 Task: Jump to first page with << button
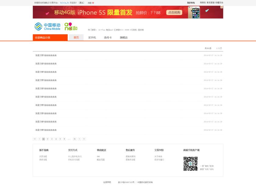click(35, 139)
